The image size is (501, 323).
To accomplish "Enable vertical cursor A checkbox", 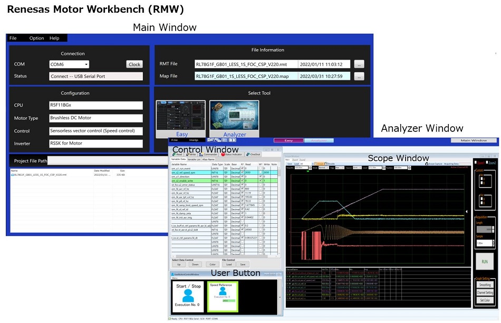I will pos(481,178).
